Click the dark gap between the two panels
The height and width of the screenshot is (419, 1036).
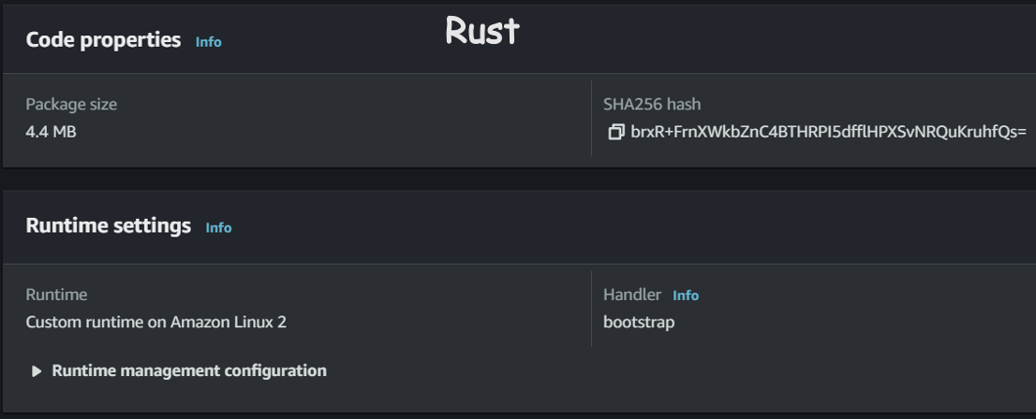pyautogui.click(x=518, y=179)
